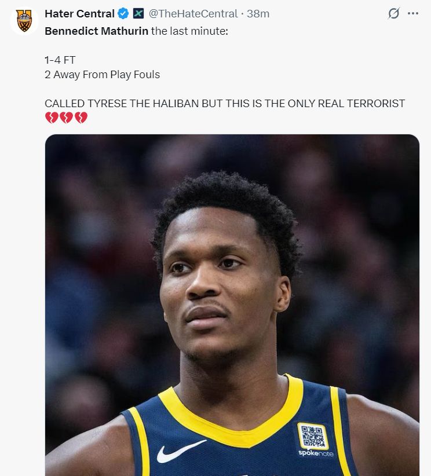Click the all-caps HALIBAN sentence
431x476 pixels.
(x=224, y=104)
